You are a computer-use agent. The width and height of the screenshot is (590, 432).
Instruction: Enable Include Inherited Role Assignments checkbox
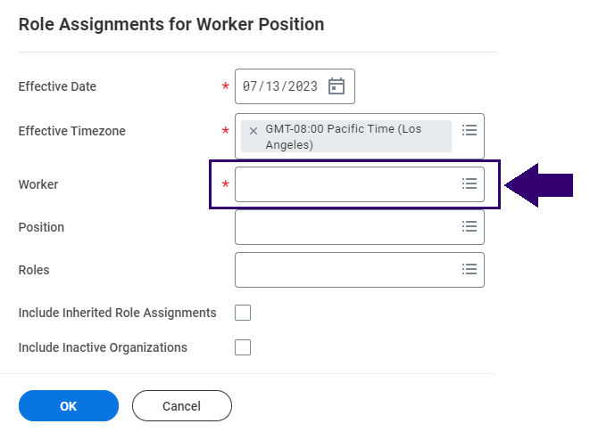[243, 313]
